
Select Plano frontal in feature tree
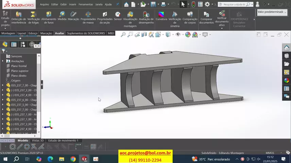[x=19, y=66]
